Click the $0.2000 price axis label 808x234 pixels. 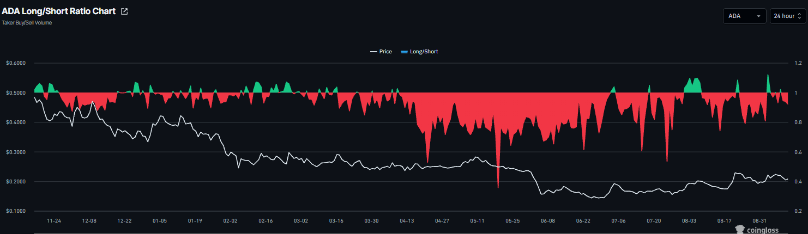click(x=16, y=182)
